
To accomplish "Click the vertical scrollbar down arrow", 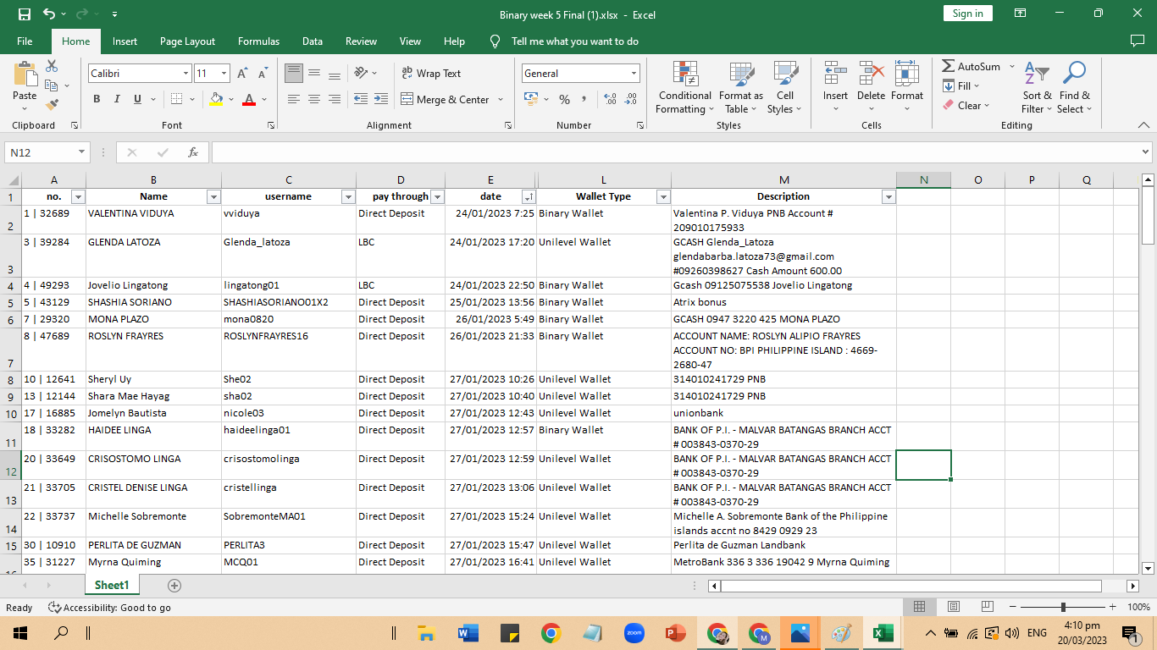I will [1149, 568].
